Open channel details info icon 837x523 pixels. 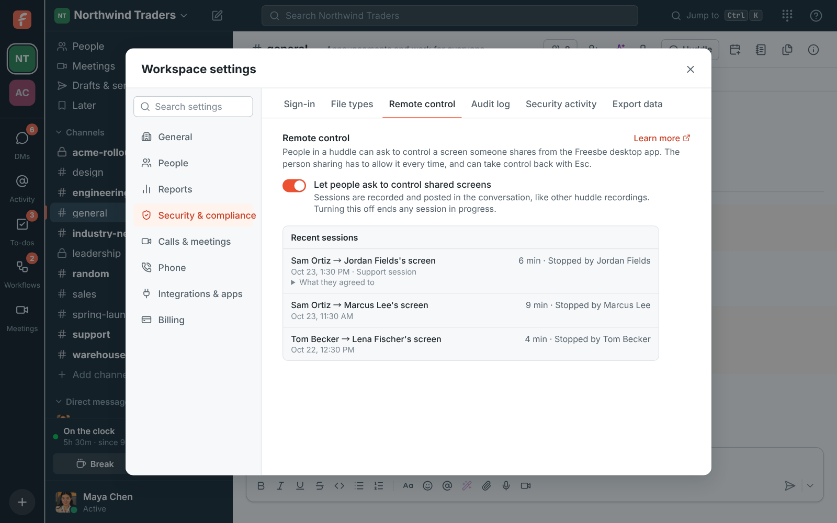[813, 50]
